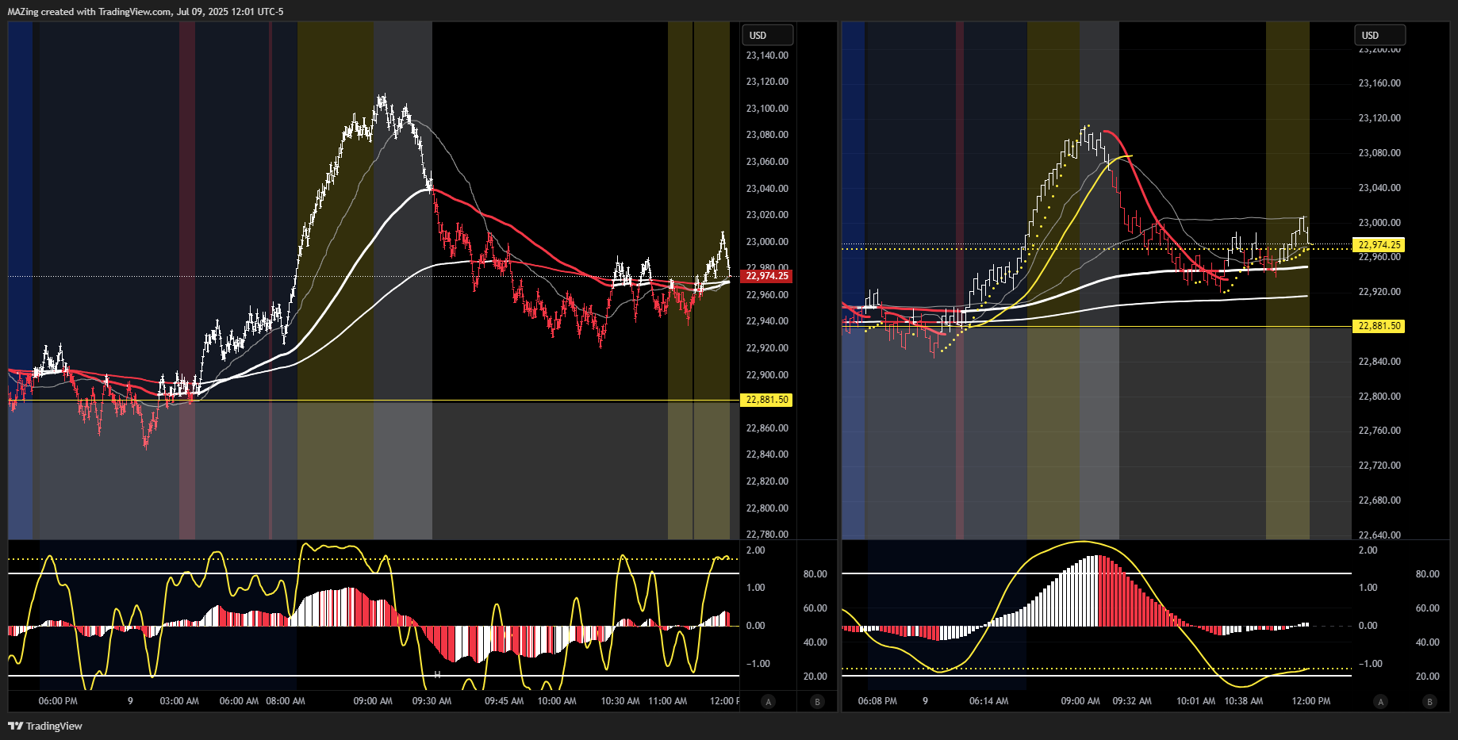
Task: Click the 22,680.00 price axis label
Action: pyautogui.click(x=1379, y=500)
